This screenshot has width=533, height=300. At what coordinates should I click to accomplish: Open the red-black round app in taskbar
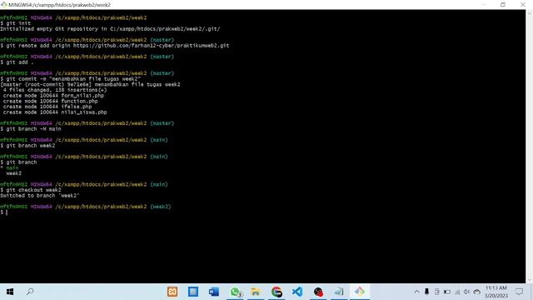pos(318,292)
